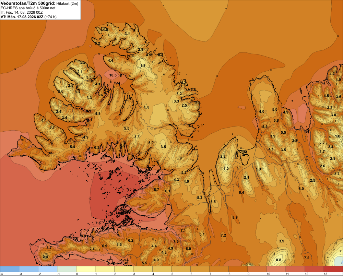Select the deepest red swatch above 13
Image resolution: width=343 pixels, height=276 pixels.
[333, 269]
